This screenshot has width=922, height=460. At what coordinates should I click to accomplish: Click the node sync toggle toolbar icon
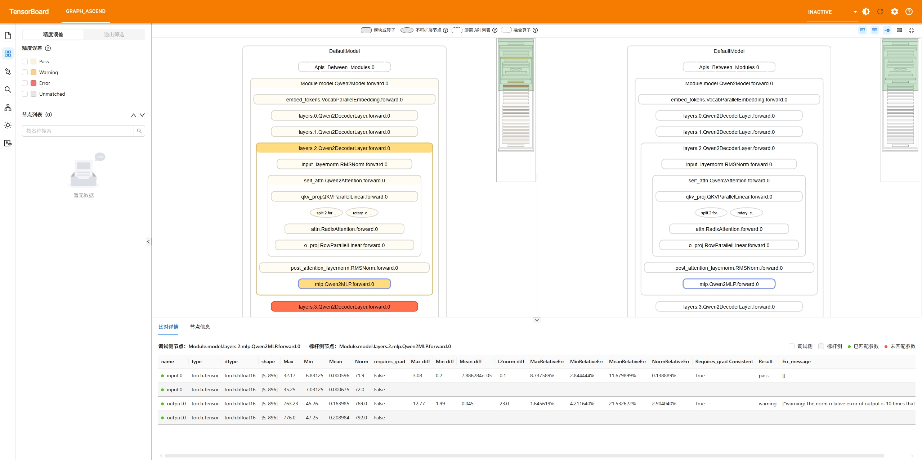[887, 30]
